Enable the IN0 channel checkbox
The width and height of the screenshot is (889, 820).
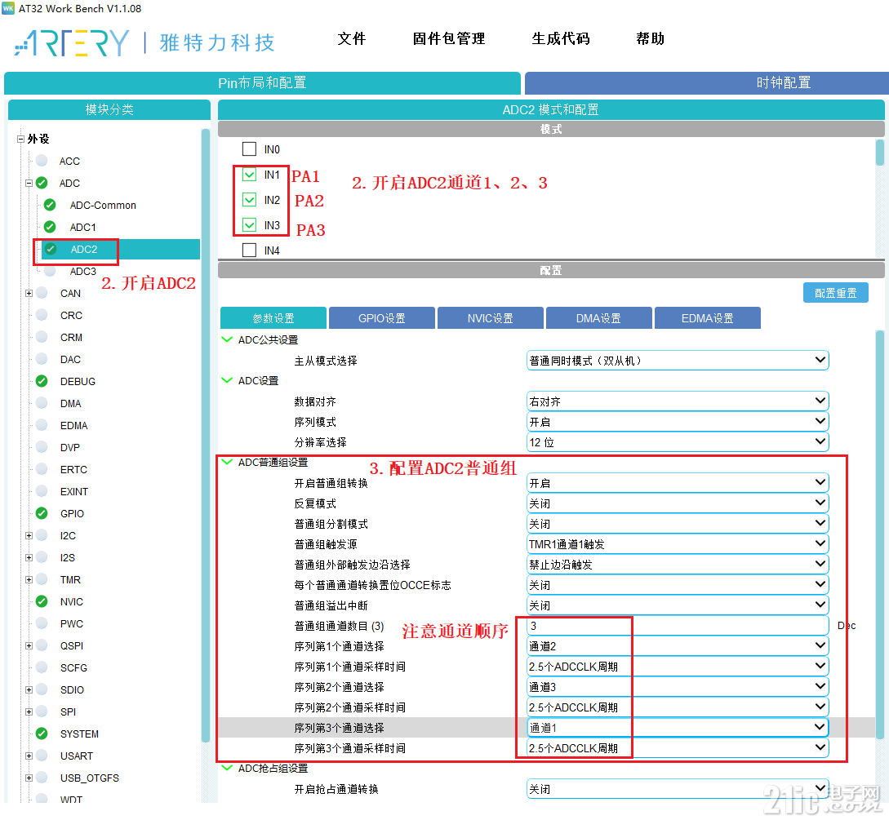point(250,149)
